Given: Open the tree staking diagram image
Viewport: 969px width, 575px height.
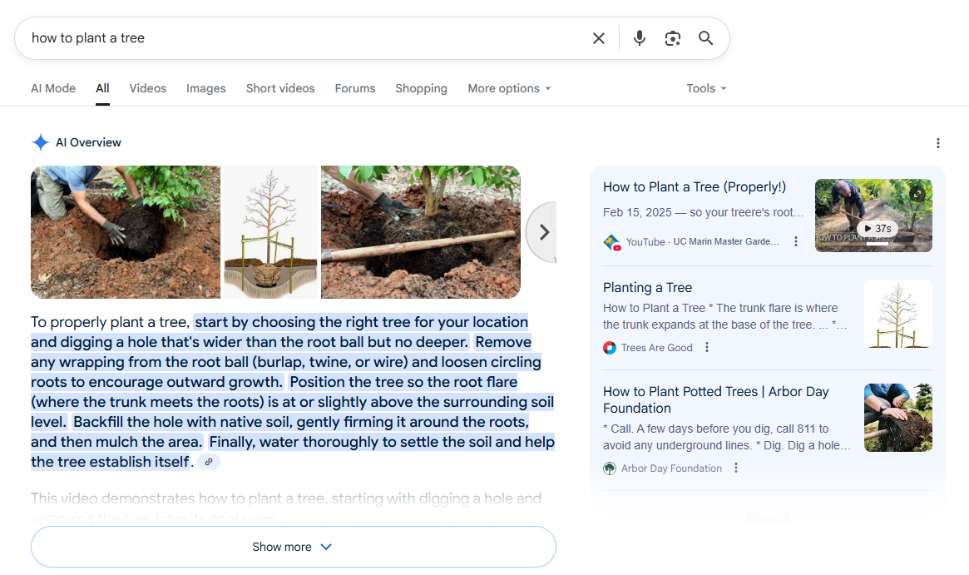Looking at the screenshot, I should (270, 232).
